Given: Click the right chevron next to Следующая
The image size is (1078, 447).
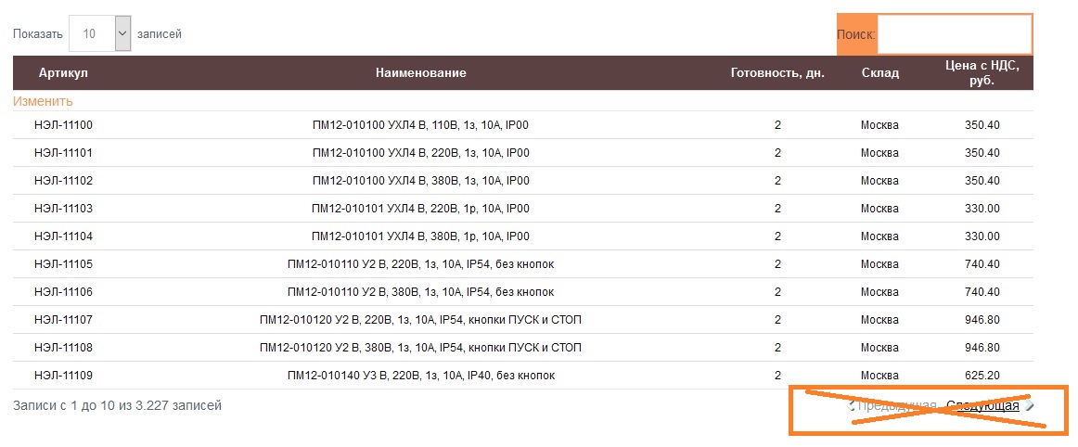Looking at the screenshot, I should tap(1029, 406).
